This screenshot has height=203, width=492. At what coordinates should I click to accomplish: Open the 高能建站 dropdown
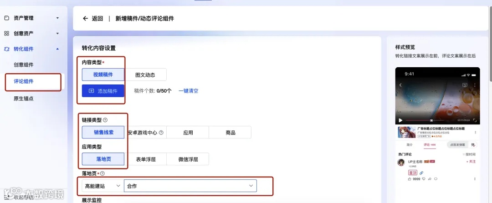[103, 186]
